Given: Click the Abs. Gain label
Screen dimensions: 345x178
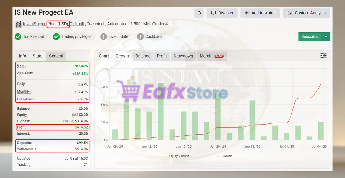Looking at the screenshot, I should pyautogui.click(x=25, y=73).
